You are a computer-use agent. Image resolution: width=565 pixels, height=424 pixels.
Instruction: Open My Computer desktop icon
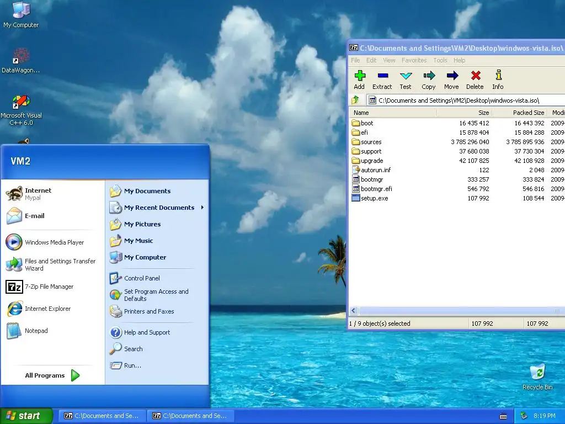(x=21, y=15)
